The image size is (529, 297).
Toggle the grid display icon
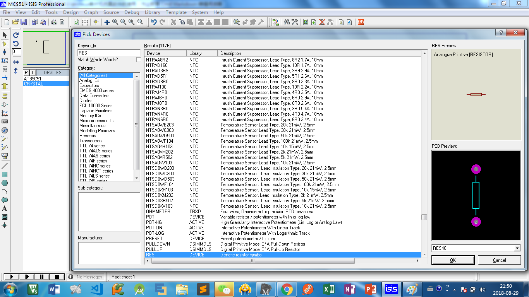(85, 22)
